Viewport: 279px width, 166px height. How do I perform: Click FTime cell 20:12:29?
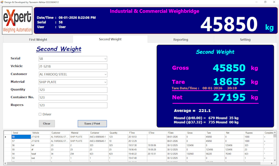click(137, 141)
